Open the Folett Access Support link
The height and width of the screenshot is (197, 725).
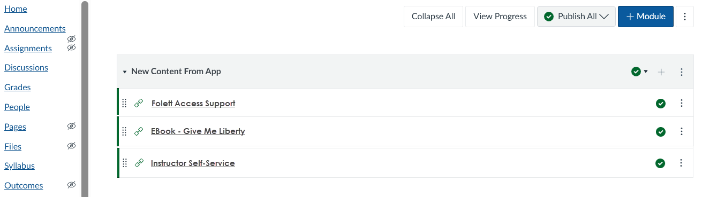(x=193, y=103)
